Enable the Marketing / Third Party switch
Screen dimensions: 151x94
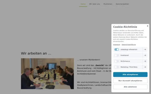(x=117, y=67)
